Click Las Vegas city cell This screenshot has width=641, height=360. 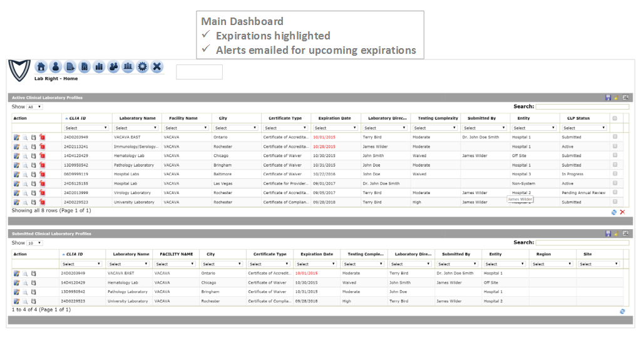pyautogui.click(x=223, y=183)
